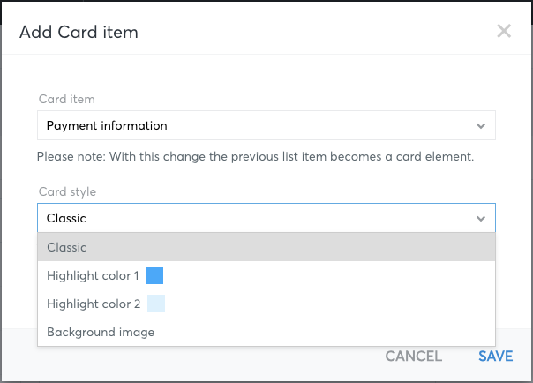Close the Add Card item dialog
533x383 pixels.
[x=504, y=31]
